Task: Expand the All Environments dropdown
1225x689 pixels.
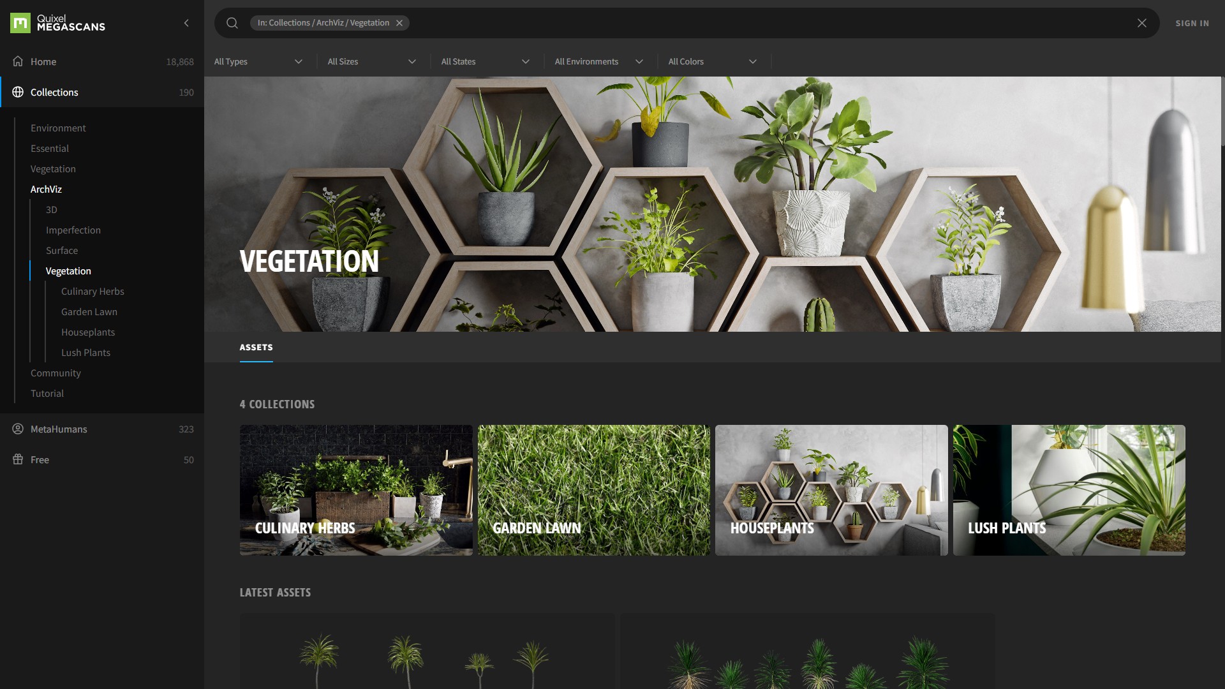Action: tap(598, 61)
